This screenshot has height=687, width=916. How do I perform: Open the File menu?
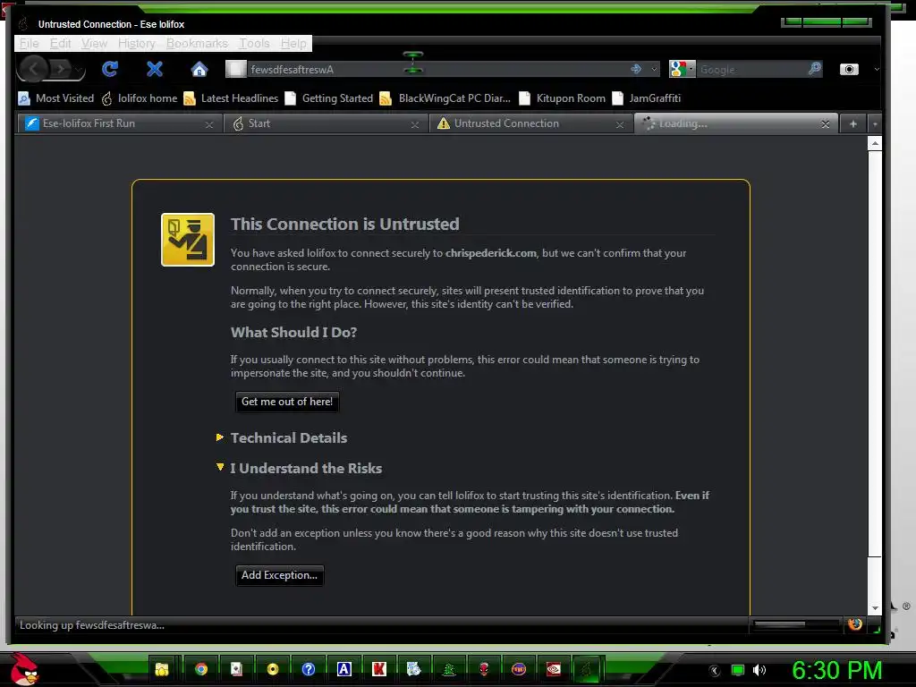click(29, 43)
